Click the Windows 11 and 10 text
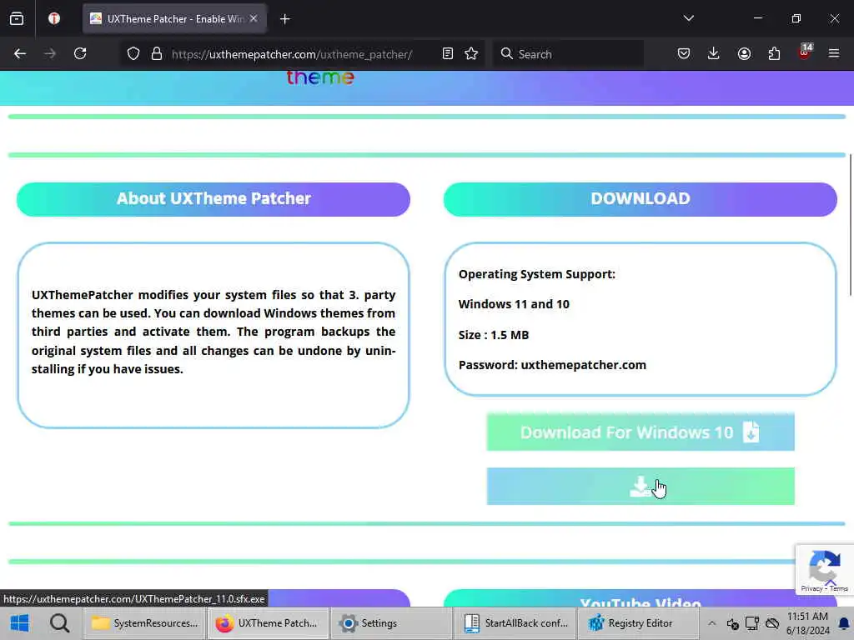 tap(514, 305)
